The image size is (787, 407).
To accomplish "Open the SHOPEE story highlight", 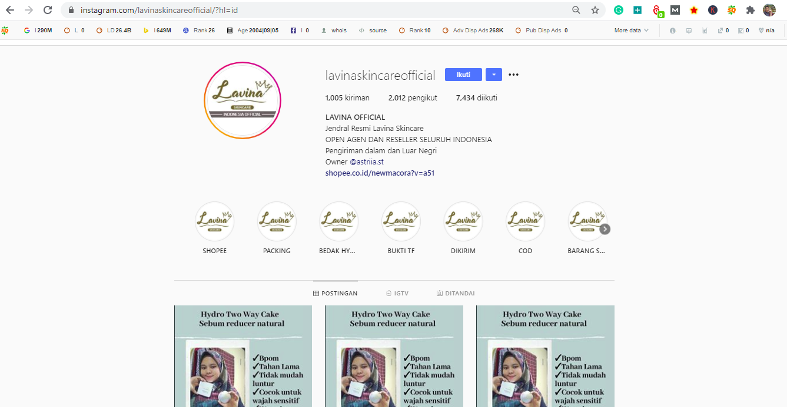I will click(215, 227).
